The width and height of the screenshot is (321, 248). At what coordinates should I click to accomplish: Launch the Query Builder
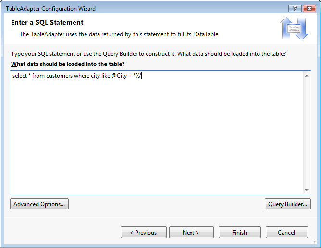point(288,204)
